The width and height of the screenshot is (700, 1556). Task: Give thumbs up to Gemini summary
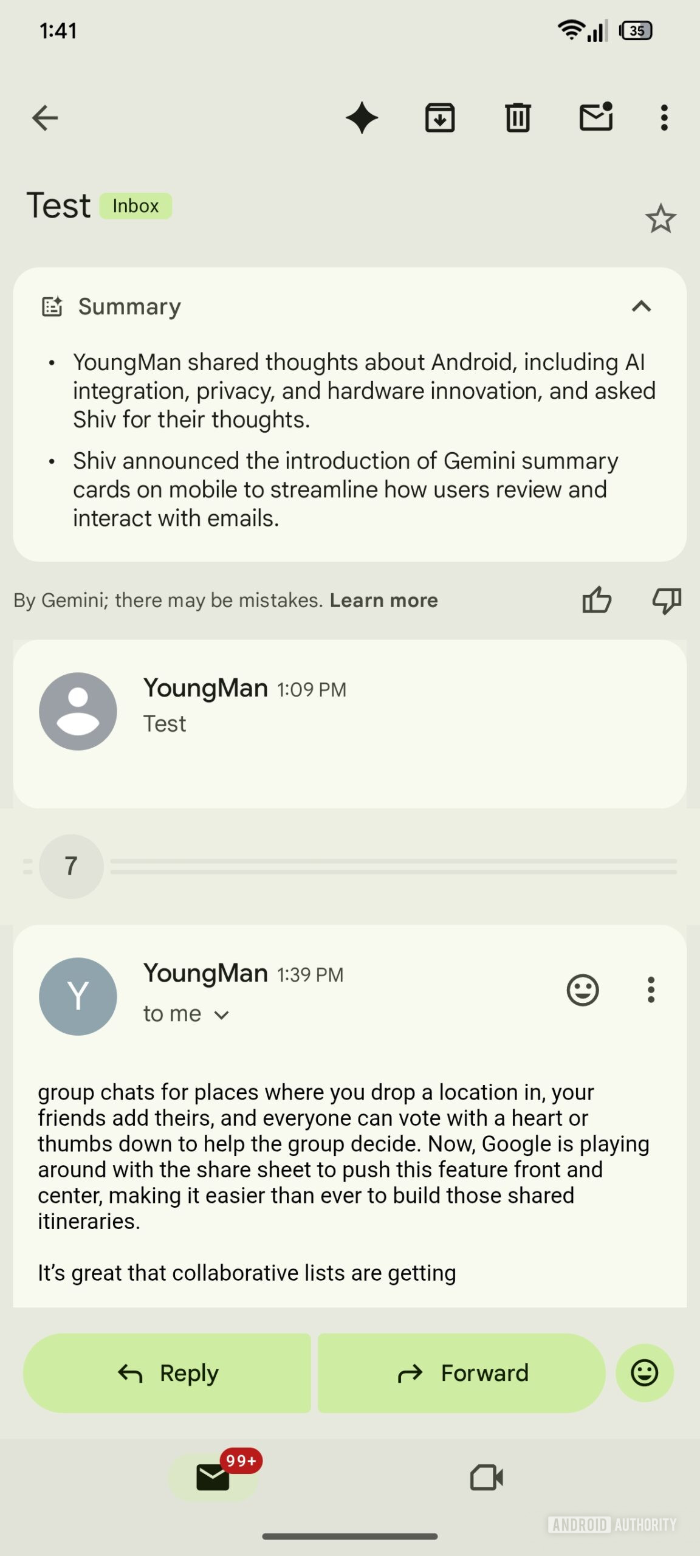tap(597, 601)
